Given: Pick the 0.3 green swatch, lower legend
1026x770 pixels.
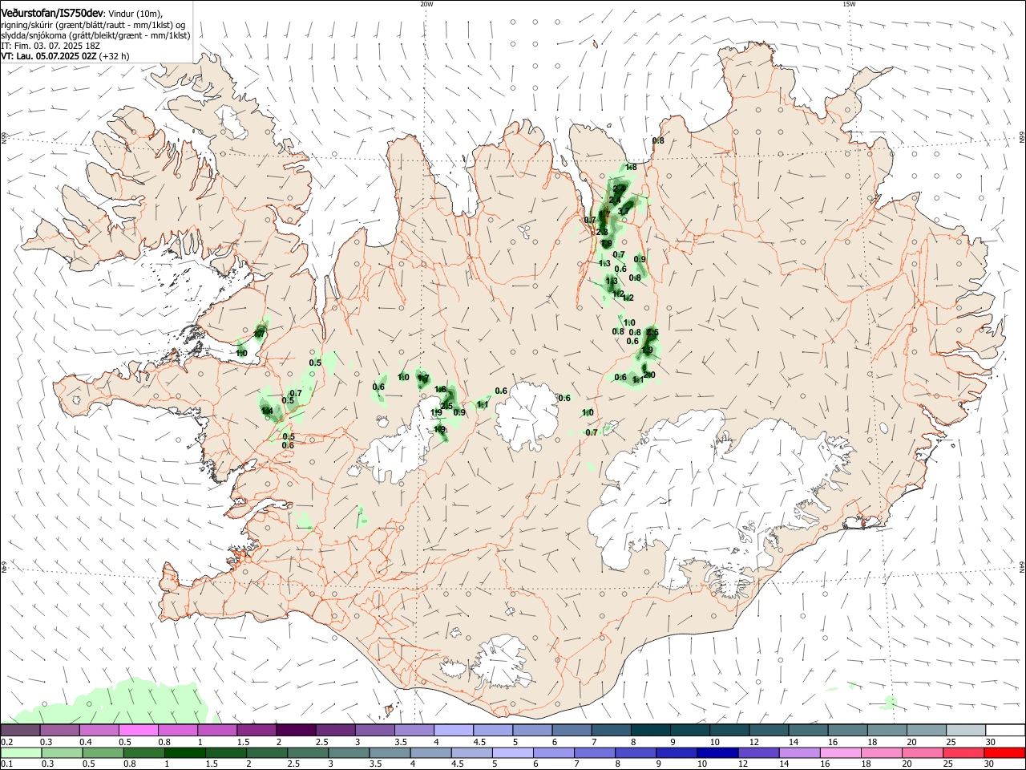Looking at the screenshot, I should click(62, 752).
